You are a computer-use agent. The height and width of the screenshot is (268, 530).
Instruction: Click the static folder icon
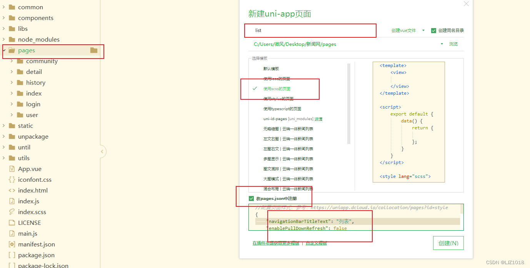click(x=12, y=126)
